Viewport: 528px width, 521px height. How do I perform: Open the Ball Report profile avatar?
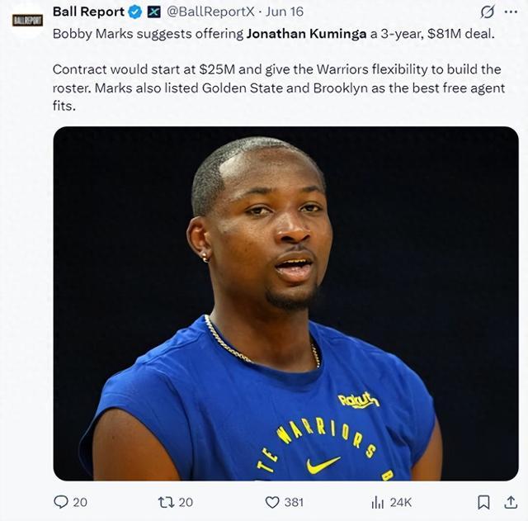[x=27, y=19]
